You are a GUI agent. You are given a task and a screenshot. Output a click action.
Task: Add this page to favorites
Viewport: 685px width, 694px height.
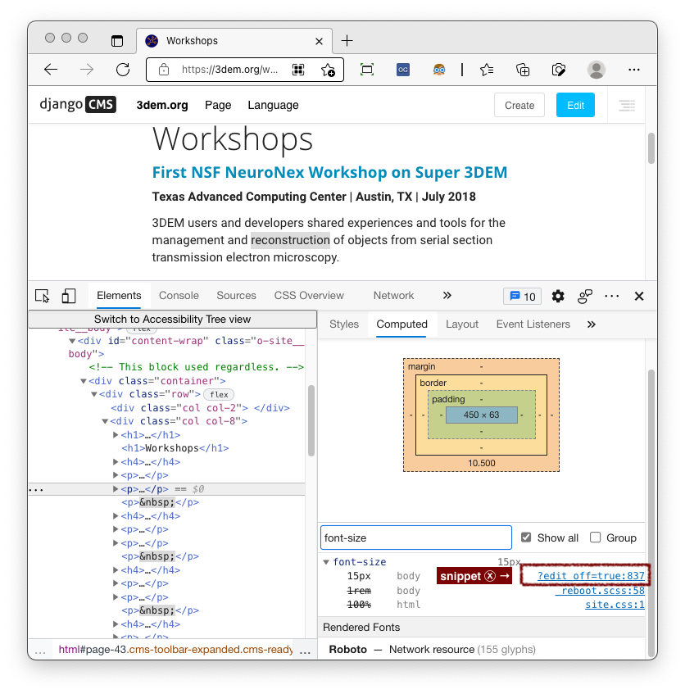328,70
